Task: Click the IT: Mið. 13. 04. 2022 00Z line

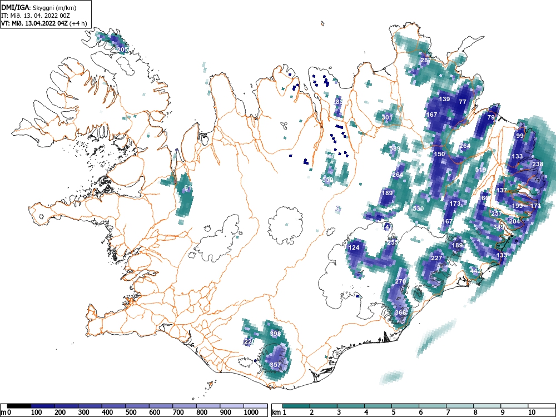Action: coord(36,16)
